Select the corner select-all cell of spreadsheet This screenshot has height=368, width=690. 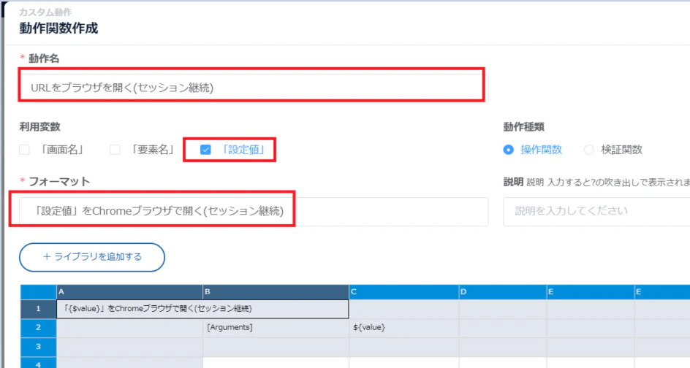[38, 292]
